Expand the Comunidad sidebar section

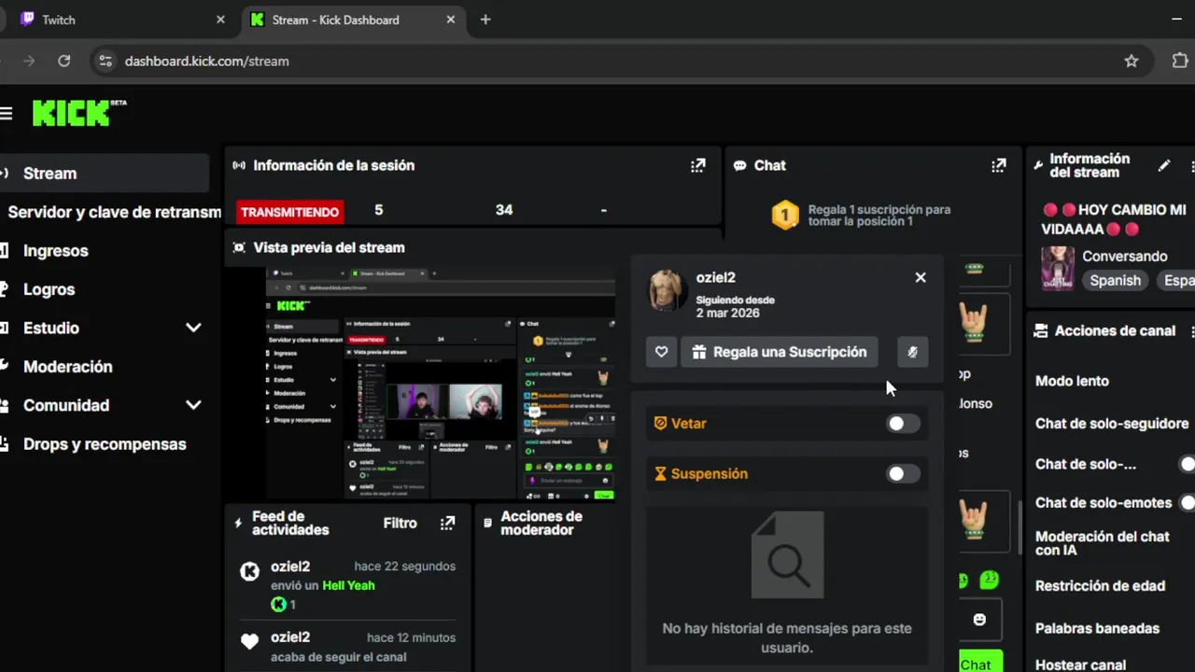193,405
